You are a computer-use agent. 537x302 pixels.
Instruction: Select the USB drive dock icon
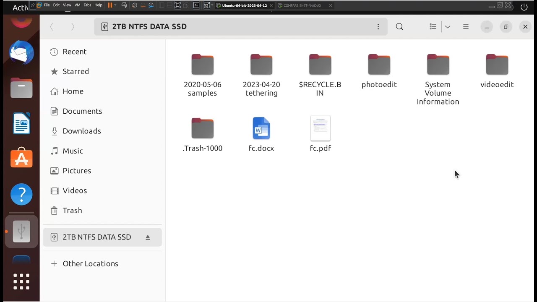(21, 231)
